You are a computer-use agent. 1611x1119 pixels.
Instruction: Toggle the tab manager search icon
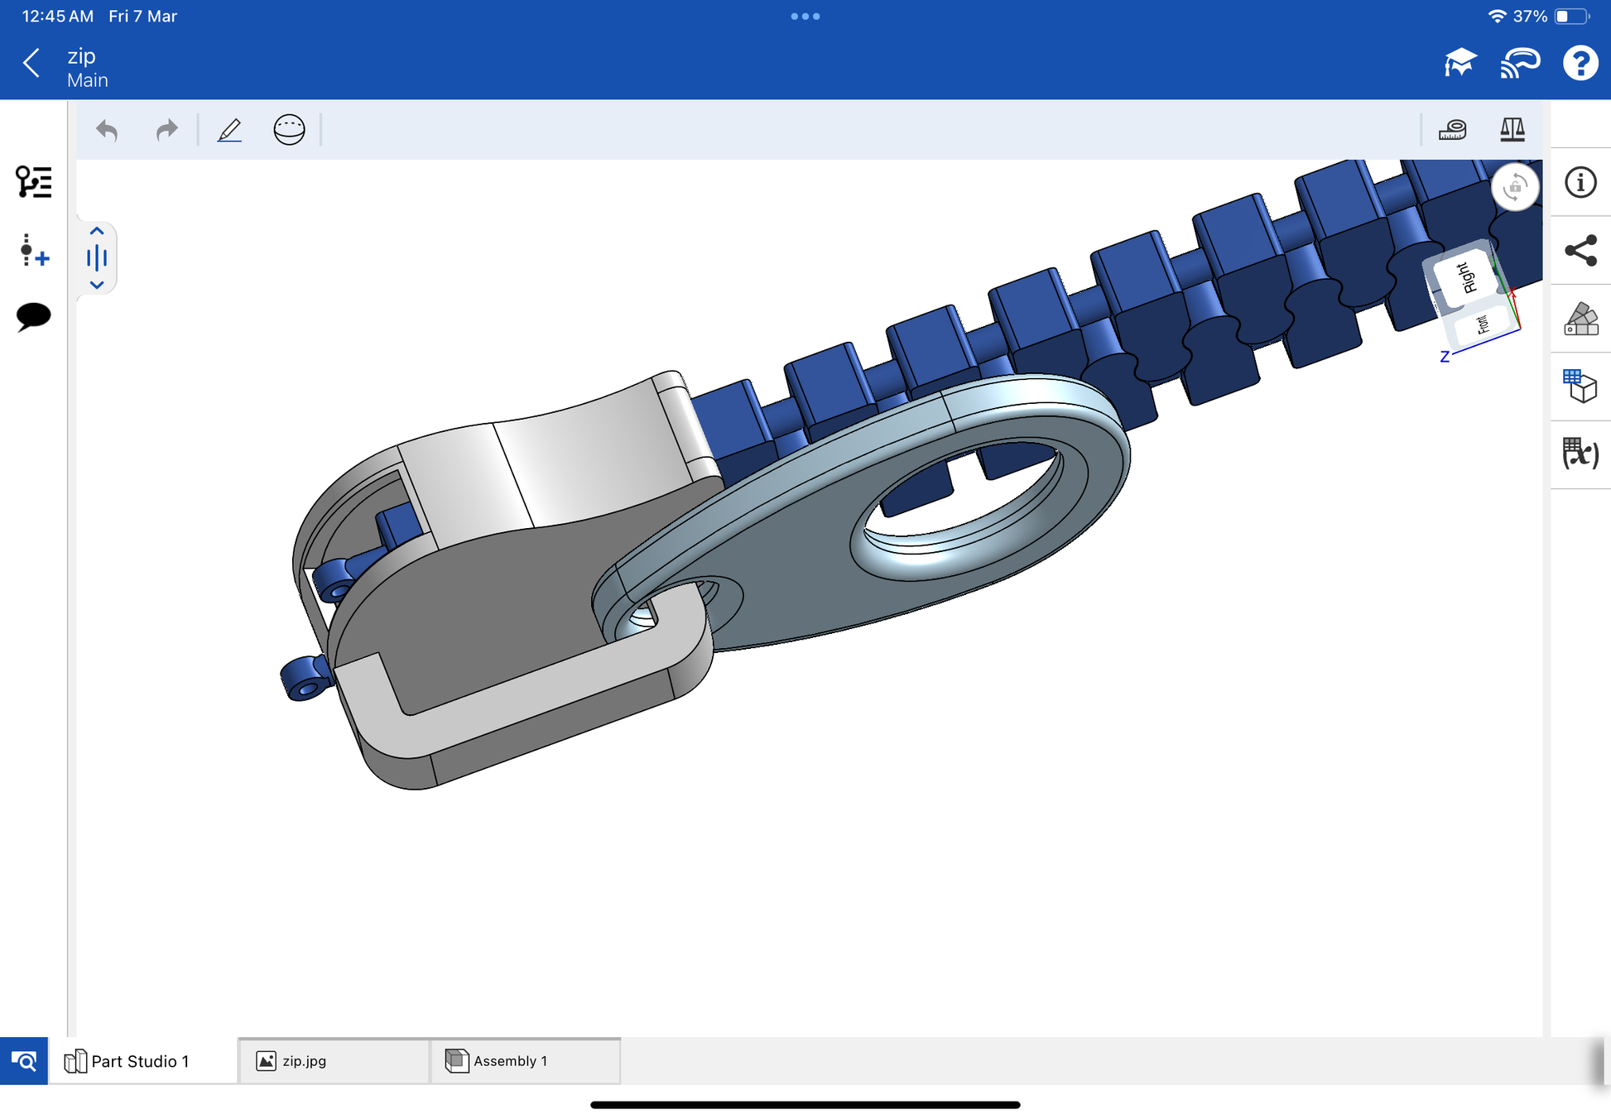click(x=24, y=1060)
